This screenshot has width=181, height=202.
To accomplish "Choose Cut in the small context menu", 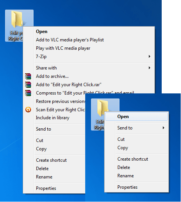I will pyautogui.click(x=121, y=139).
